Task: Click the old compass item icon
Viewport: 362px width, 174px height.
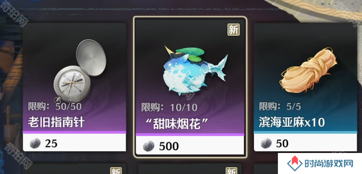Action: 79,71
